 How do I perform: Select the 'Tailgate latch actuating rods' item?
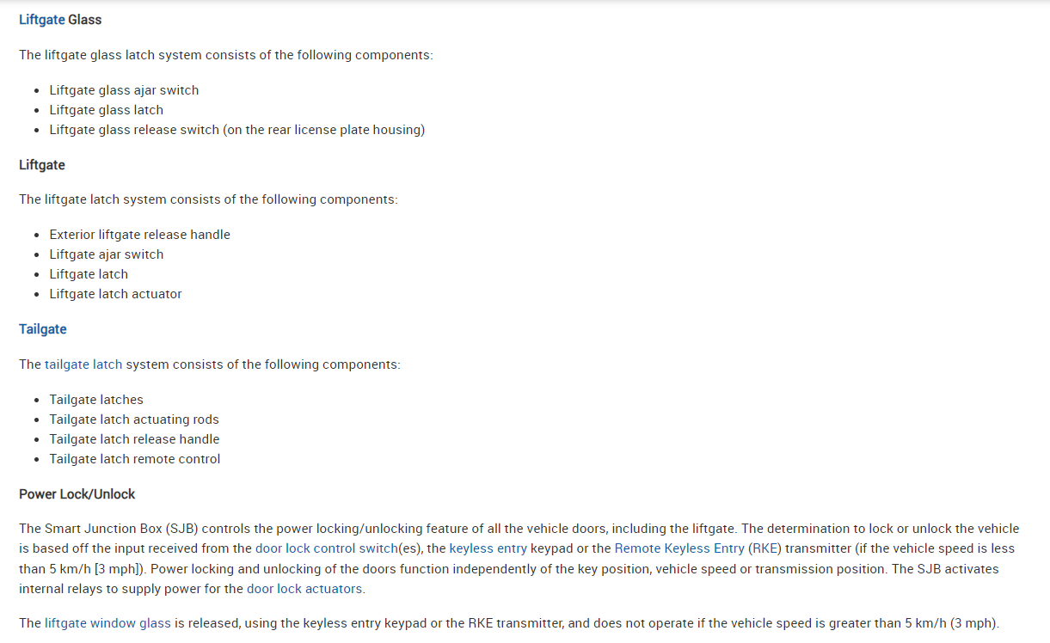click(134, 419)
